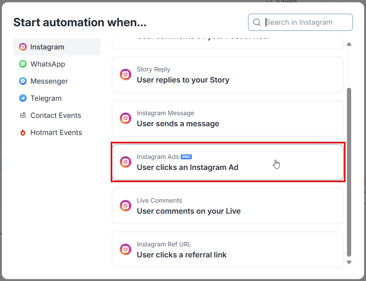Click Instagram icon on Instagram Message card
The height and width of the screenshot is (281, 366).
pos(126,118)
